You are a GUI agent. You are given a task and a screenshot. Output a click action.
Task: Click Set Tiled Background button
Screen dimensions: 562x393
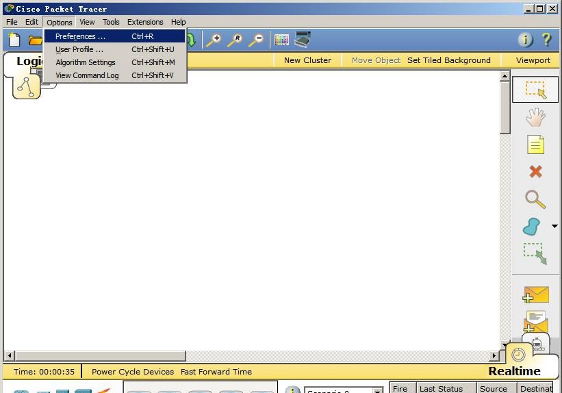point(449,60)
